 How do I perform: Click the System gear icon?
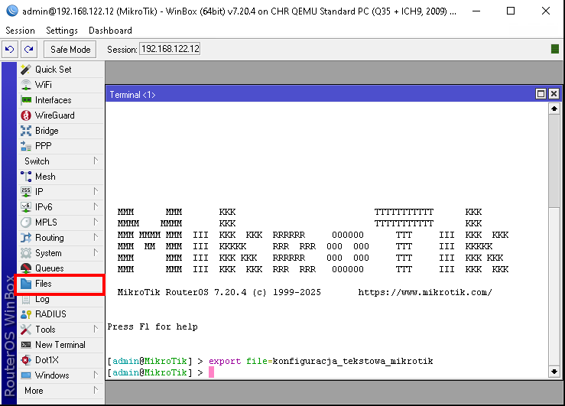tap(26, 253)
